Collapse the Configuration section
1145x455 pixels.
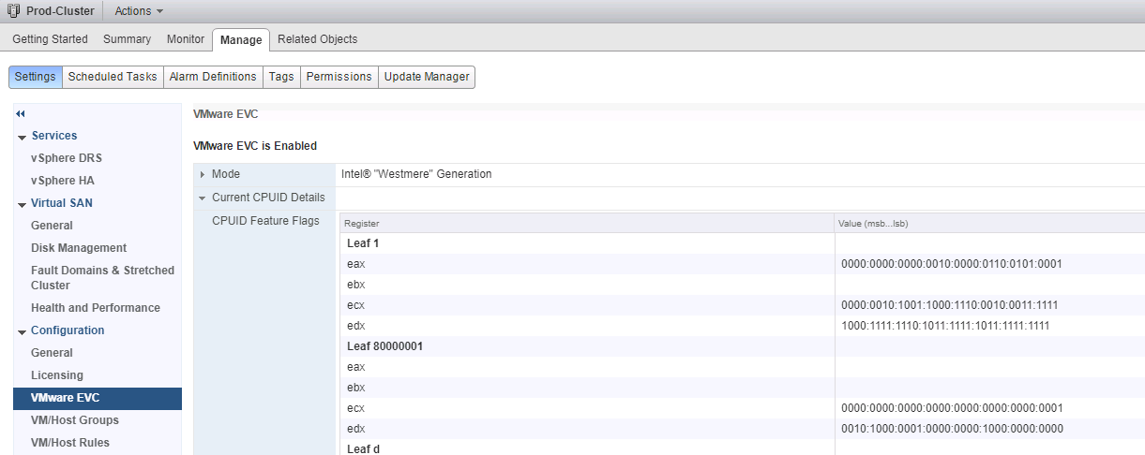pyautogui.click(x=22, y=331)
